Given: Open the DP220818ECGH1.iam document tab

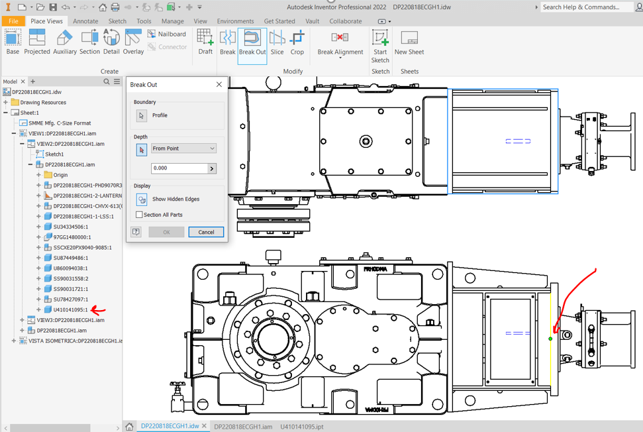Looking at the screenshot, I should pyautogui.click(x=243, y=427).
